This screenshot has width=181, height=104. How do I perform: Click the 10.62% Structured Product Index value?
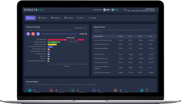[x=121, y=40]
